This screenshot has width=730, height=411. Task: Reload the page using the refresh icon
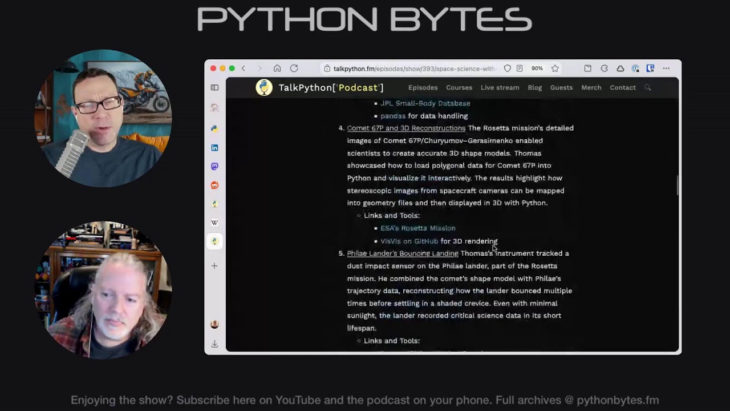pos(294,68)
